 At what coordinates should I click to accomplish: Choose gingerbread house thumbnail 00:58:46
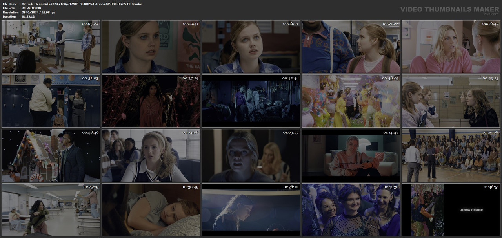pos(51,155)
